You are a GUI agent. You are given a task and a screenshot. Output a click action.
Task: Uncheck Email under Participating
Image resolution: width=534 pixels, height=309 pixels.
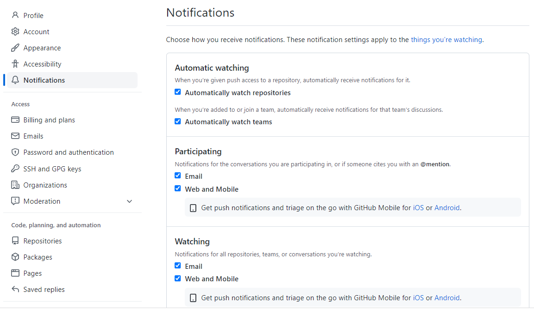point(178,176)
